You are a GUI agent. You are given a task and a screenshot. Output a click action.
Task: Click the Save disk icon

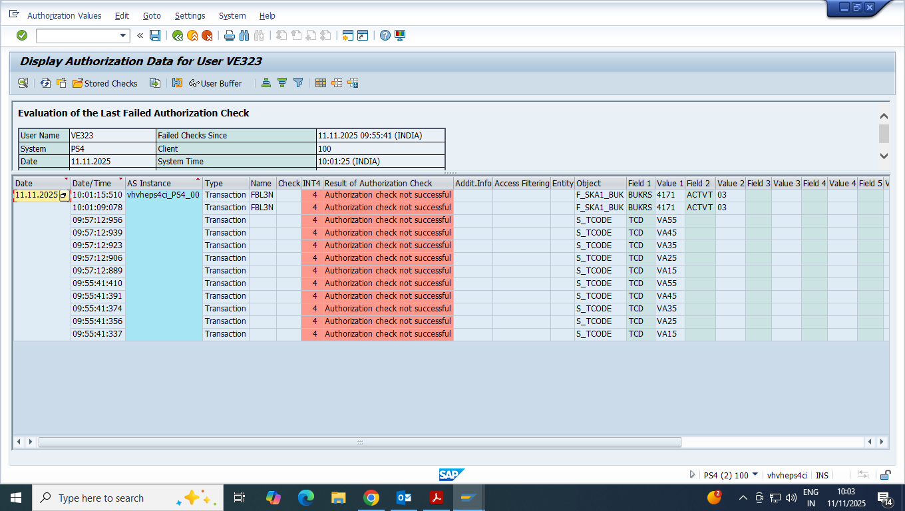click(x=155, y=35)
